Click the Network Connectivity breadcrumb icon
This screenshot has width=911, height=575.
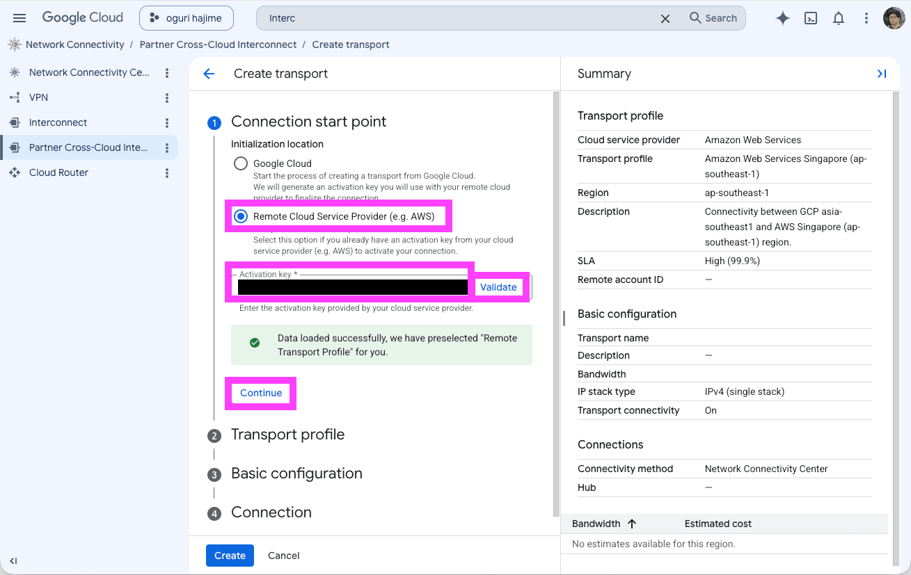pos(15,44)
